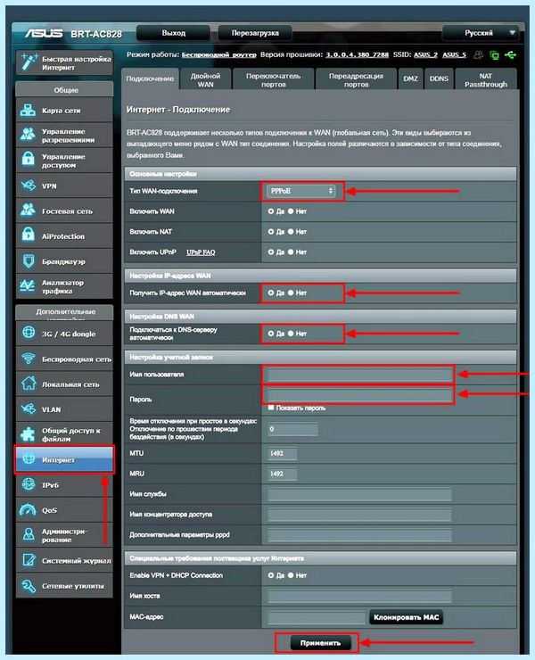Click the Клонировать MAC button
The image size is (535, 660).
[x=407, y=617]
